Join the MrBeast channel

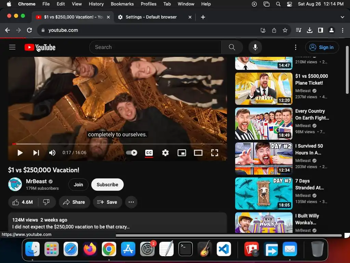78,185
